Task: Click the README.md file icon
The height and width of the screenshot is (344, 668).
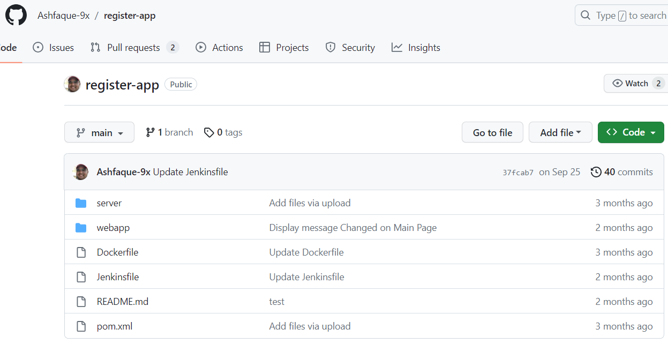Action: tap(81, 302)
